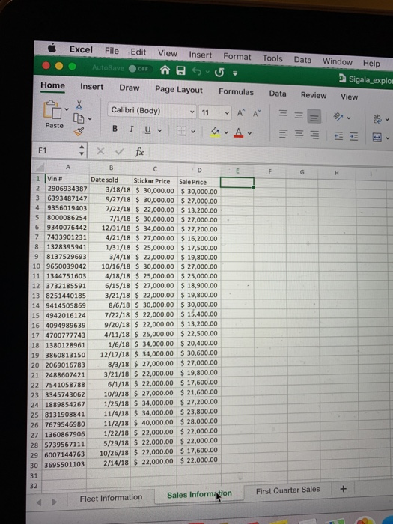Expand the Quick Access Toolbar customize arrow

235,73
